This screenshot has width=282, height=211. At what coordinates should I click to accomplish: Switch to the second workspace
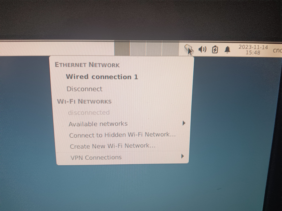pos(138,49)
